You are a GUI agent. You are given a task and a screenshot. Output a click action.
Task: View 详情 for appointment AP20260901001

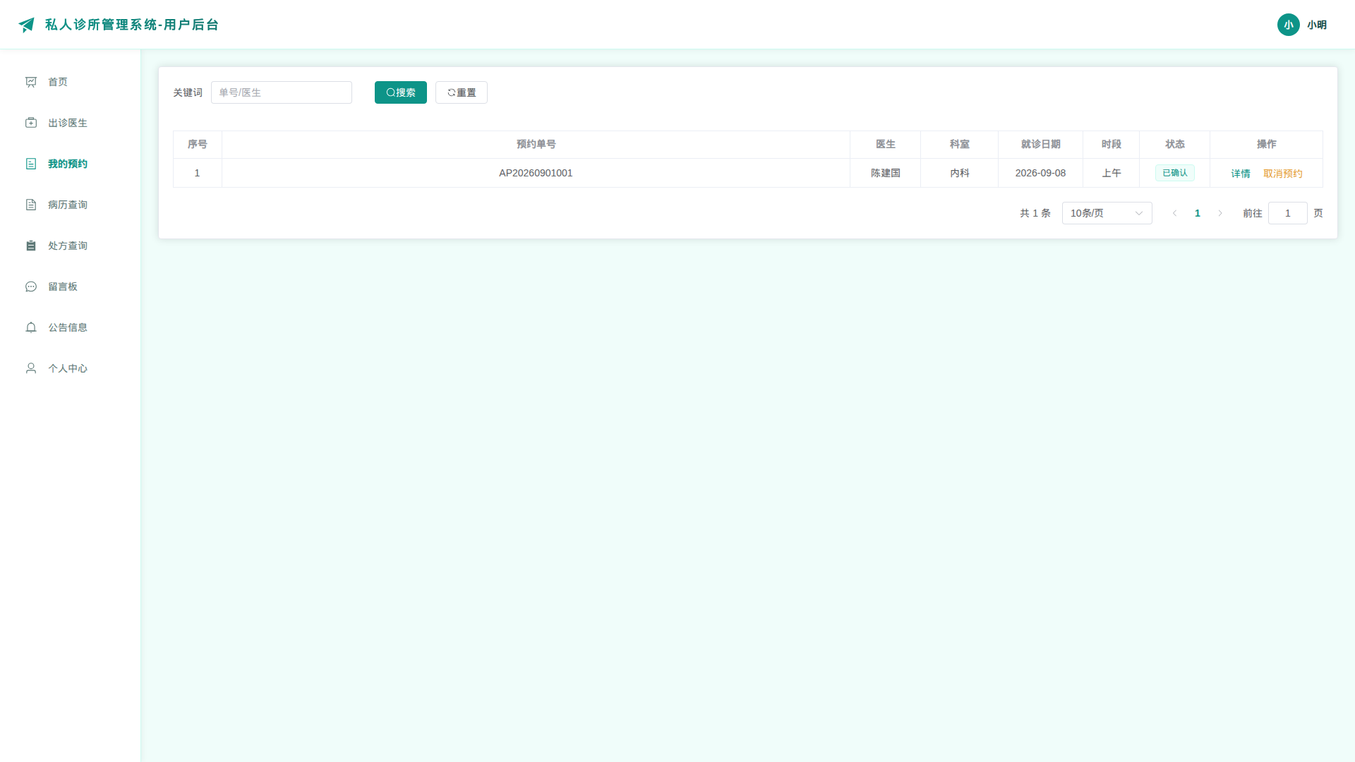[x=1241, y=174]
